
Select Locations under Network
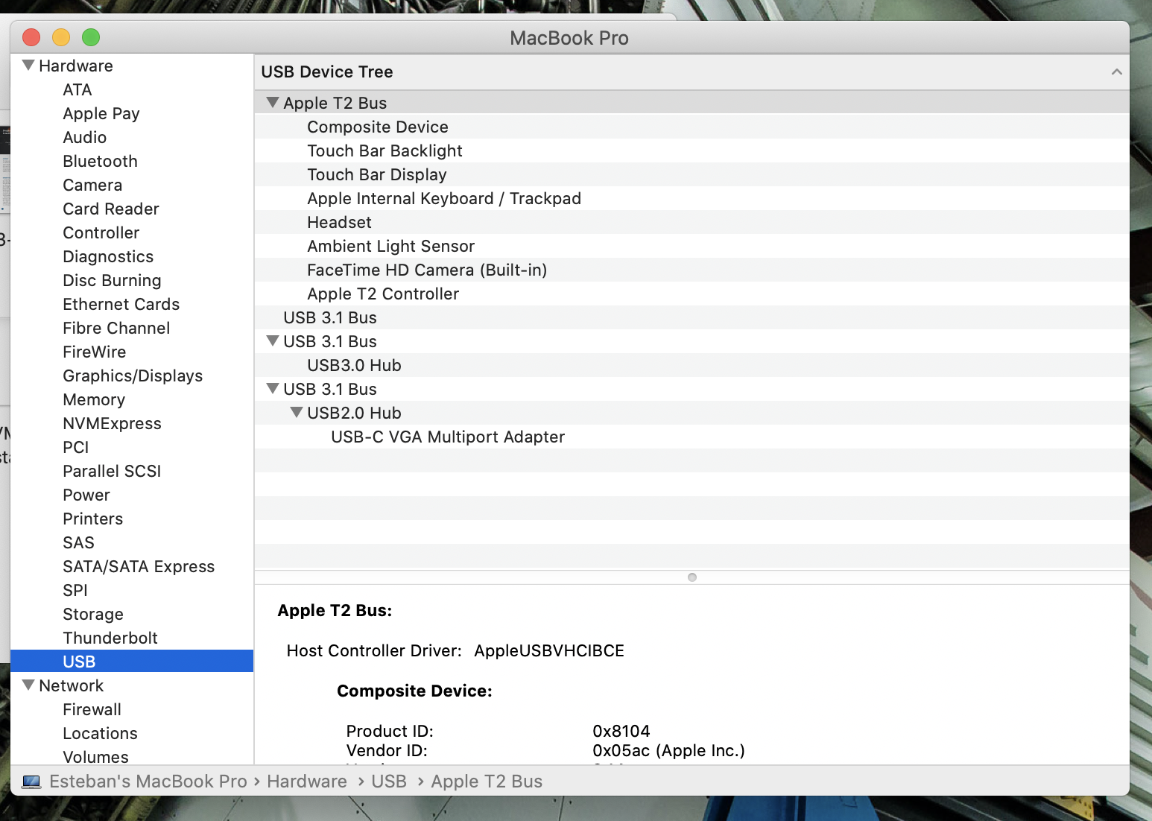click(x=101, y=733)
